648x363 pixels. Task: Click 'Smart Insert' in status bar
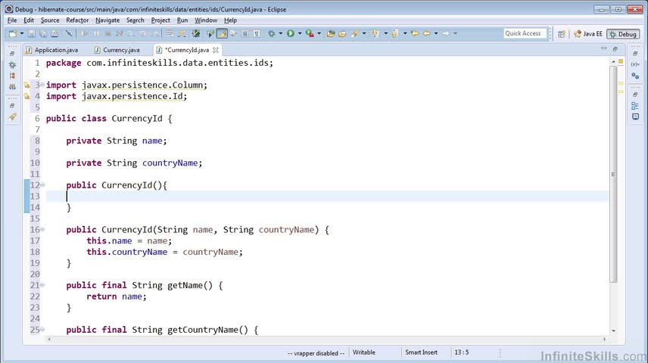[421, 352]
